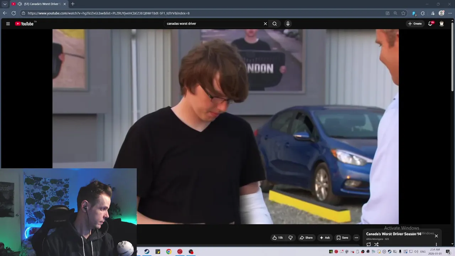Open Google Chrome from the taskbar
Image resolution: width=455 pixels, height=256 pixels.
tap(169, 252)
